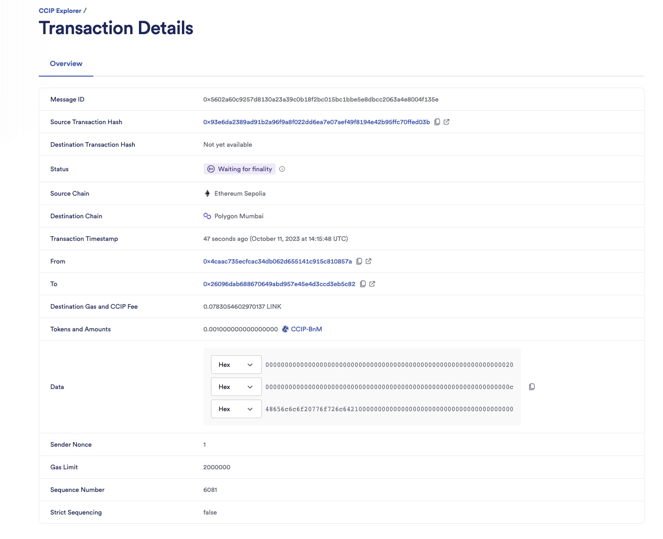
Task: Copy the From address
Action: 359,262
